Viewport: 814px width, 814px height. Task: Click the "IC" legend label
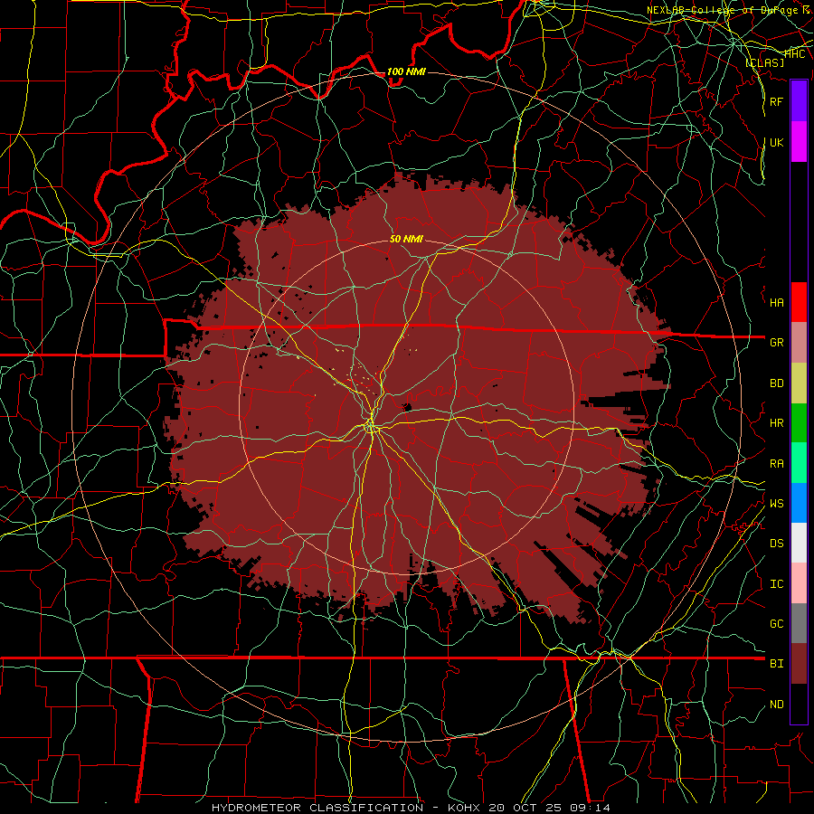pyautogui.click(x=776, y=584)
